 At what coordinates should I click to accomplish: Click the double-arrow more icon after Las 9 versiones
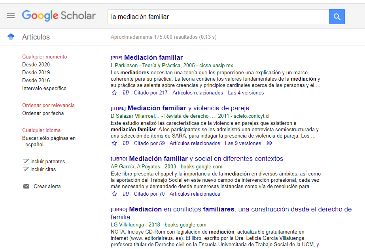point(269,143)
